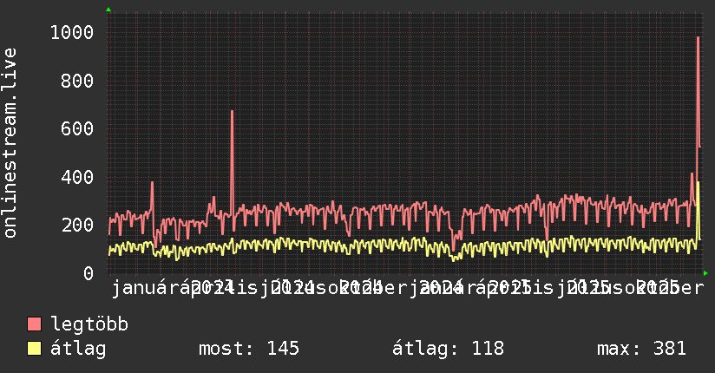Click the most: 145 value

click(249, 349)
